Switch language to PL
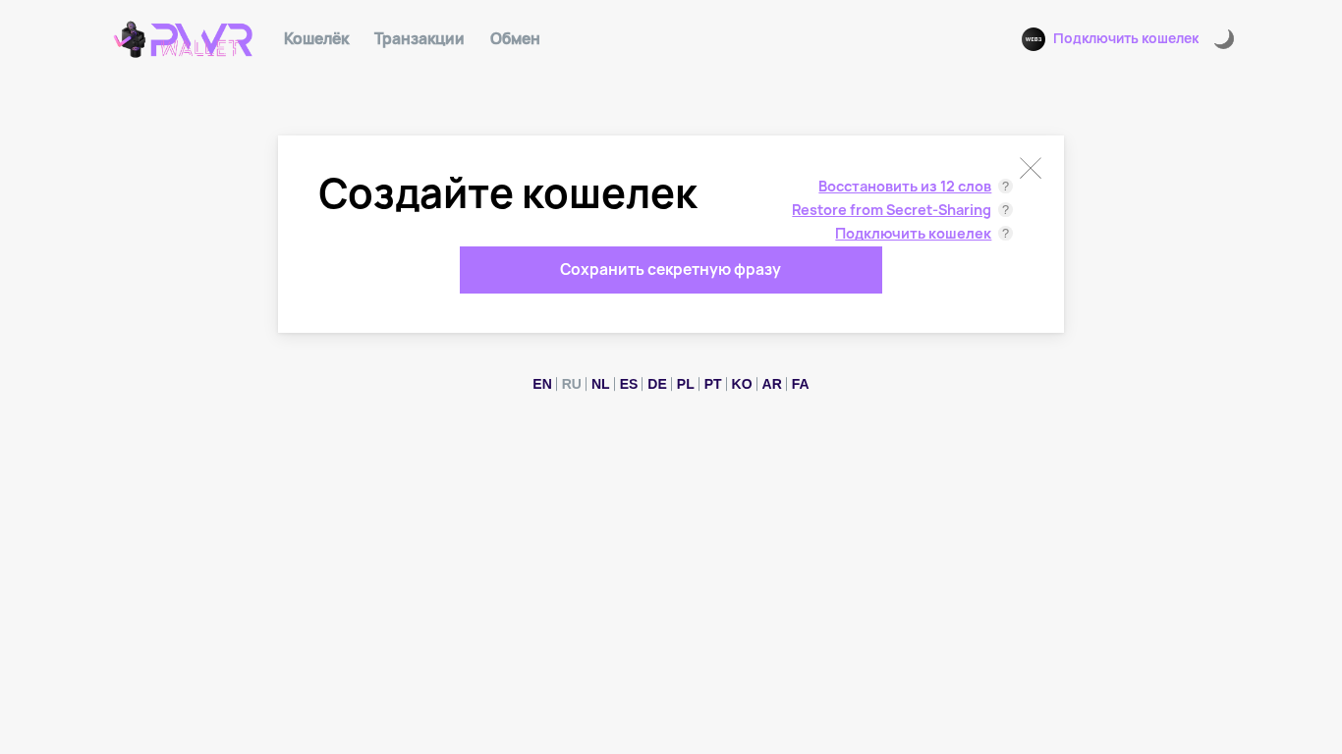Image resolution: width=1342 pixels, height=754 pixels. (x=685, y=384)
